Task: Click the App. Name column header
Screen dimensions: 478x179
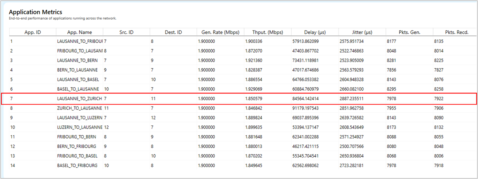Action: pyautogui.click(x=79, y=32)
